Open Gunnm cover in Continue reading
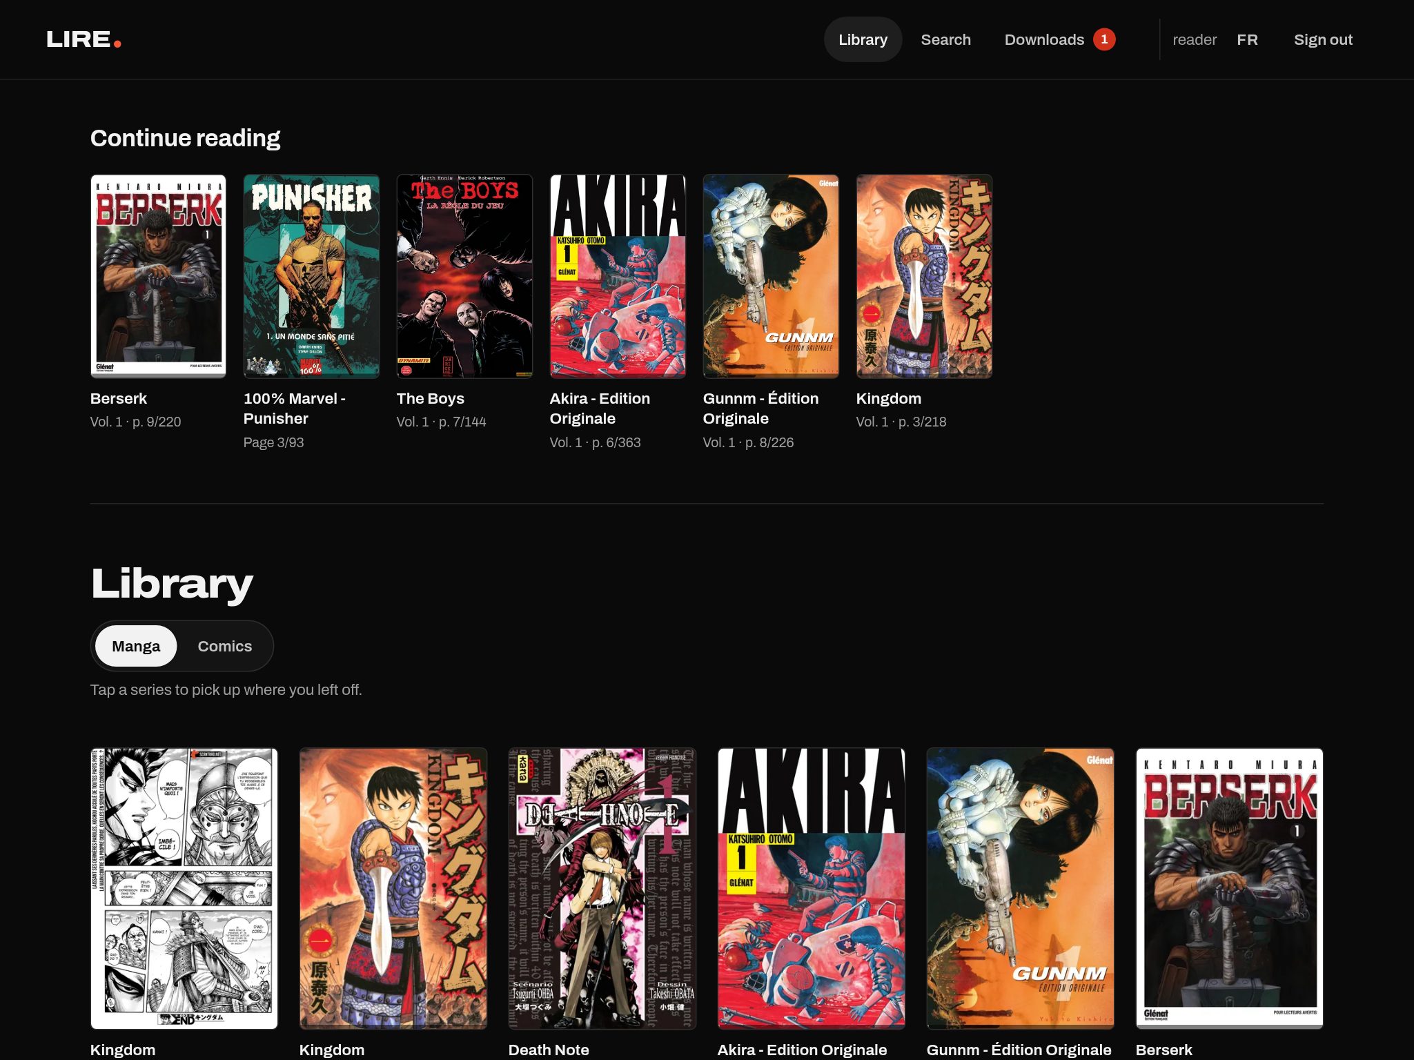The height and width of the screenshot is (1060, 1414). pyautogui.click(x=771, y=276)
